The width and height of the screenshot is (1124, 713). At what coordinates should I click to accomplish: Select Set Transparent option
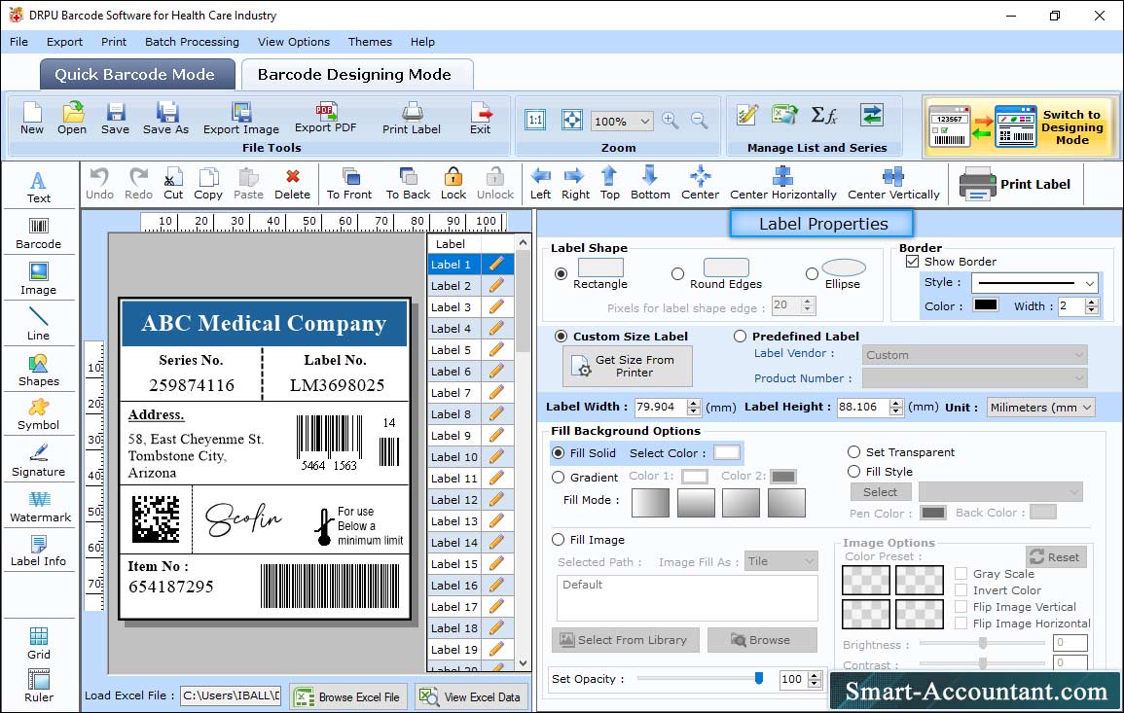(x=853, y=452)
